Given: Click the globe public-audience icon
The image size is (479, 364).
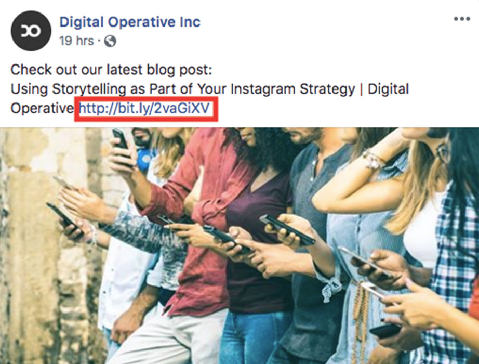Looking at the screenshot, I should 110,41.
